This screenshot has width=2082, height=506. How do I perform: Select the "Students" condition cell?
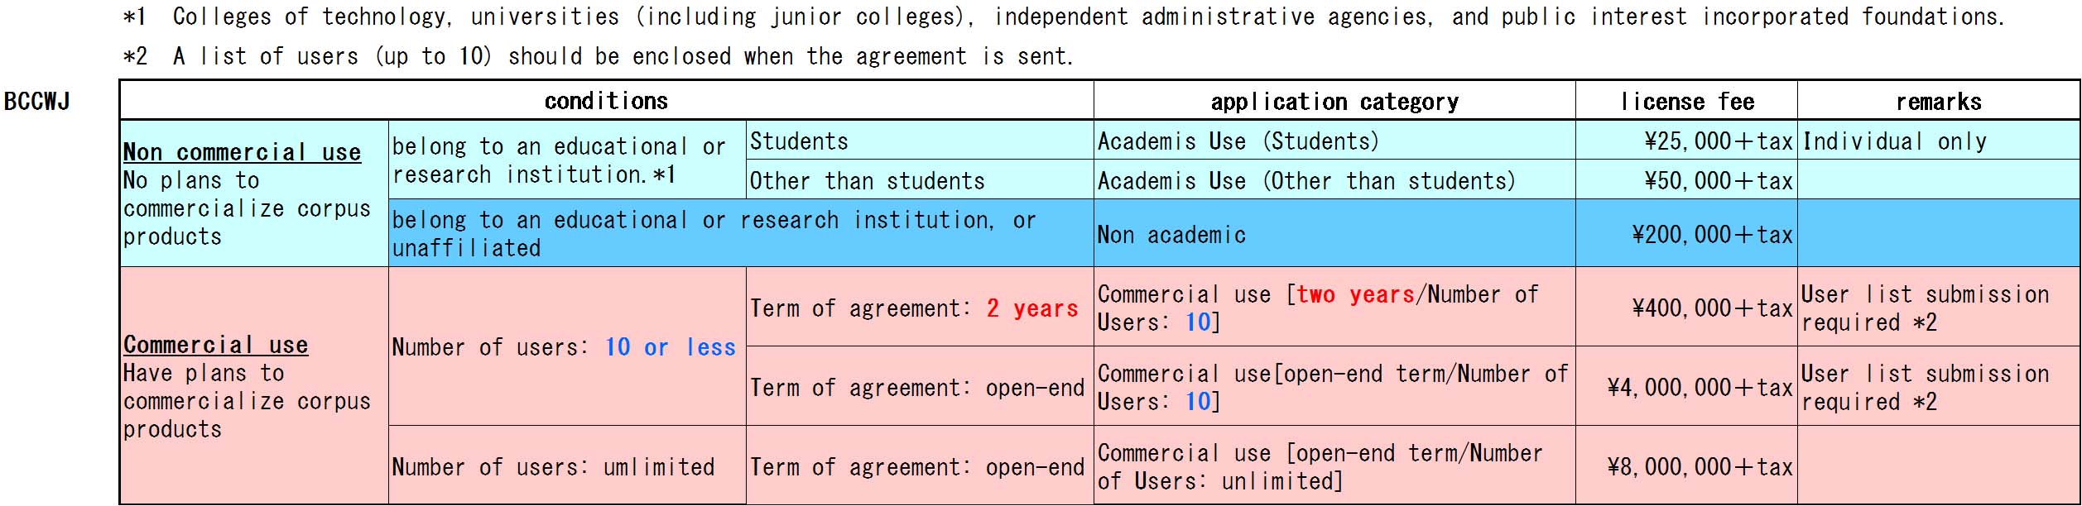point(799,141)
